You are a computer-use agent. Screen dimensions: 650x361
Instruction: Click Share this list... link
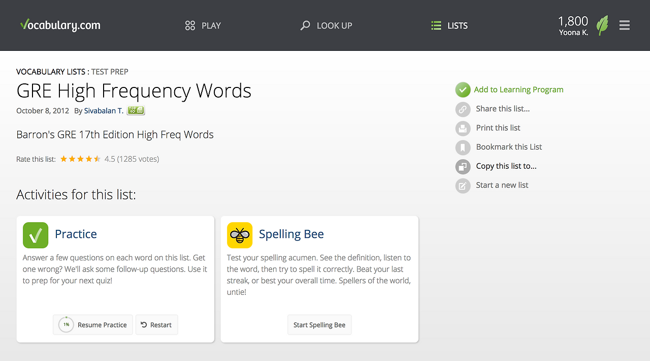click(503, 109)
